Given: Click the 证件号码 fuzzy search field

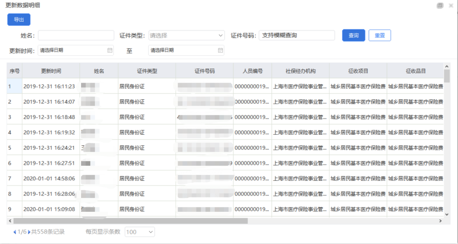Looking at the screenshot, I should 297,35.
